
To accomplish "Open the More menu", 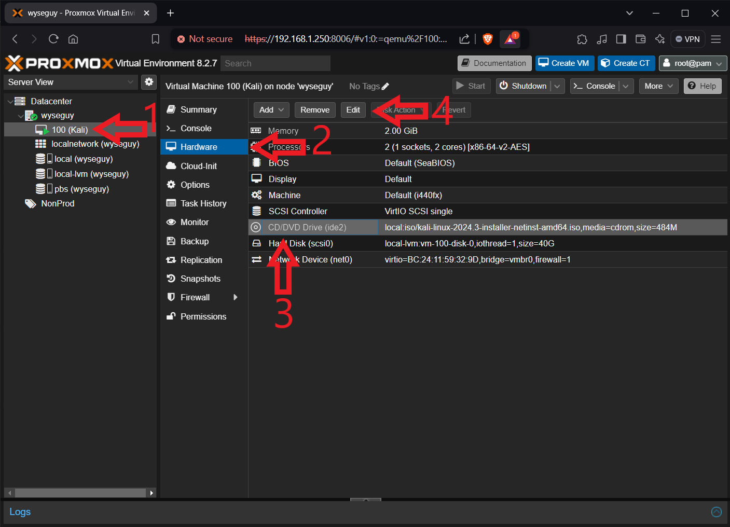I will [658, 86].
